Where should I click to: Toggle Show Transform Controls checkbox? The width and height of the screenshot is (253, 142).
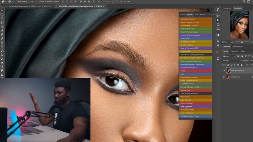pos(39,2)
